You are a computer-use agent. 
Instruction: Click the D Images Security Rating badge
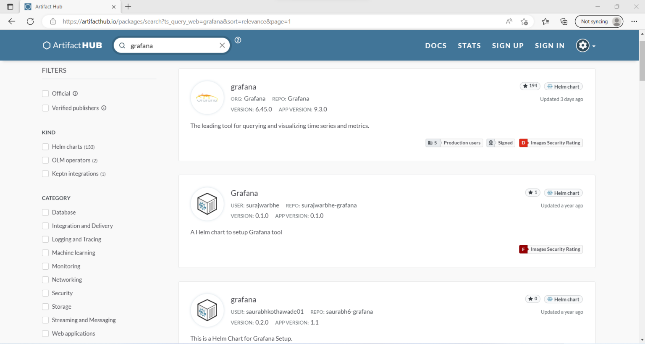[x=550, y=142]
